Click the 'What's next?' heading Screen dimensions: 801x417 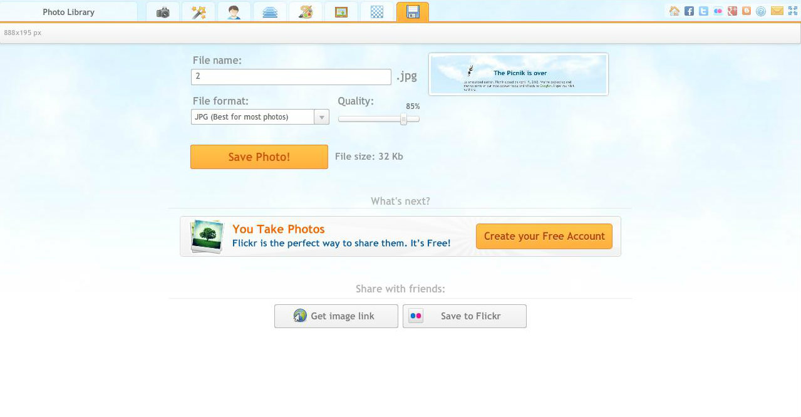(400, 201)
